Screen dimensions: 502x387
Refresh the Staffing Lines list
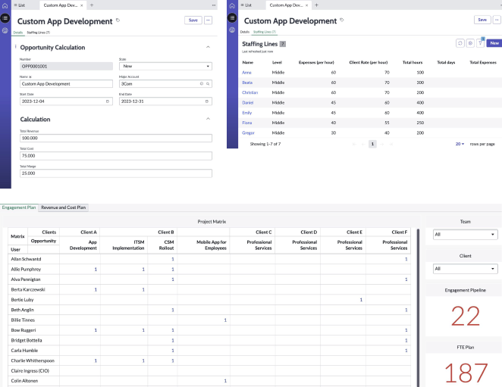click(460, 44)
